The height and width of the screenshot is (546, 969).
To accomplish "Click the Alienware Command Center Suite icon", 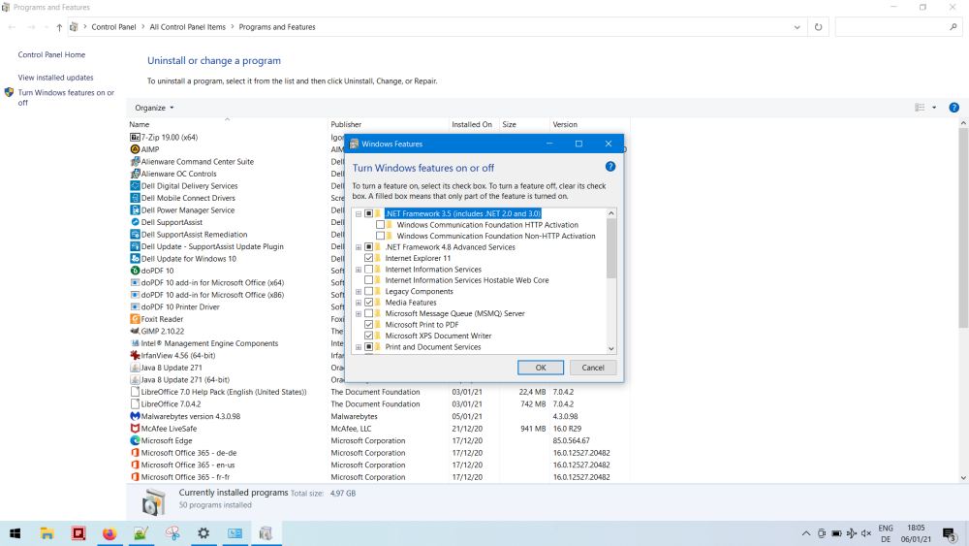I will [x=135, y=161].
